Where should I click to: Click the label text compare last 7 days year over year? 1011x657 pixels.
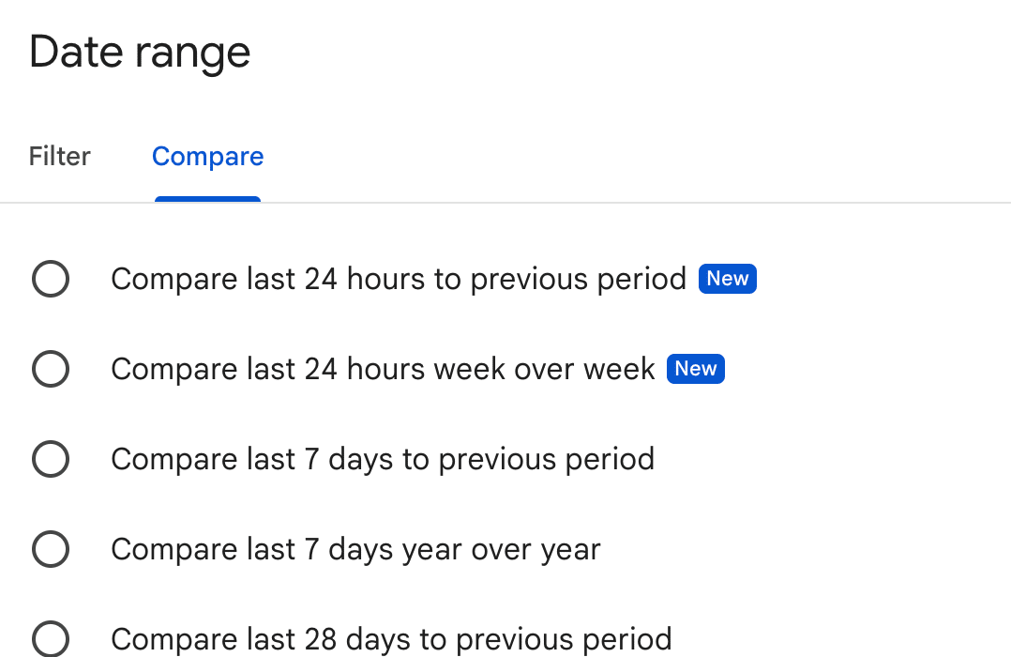click(355, 549)
